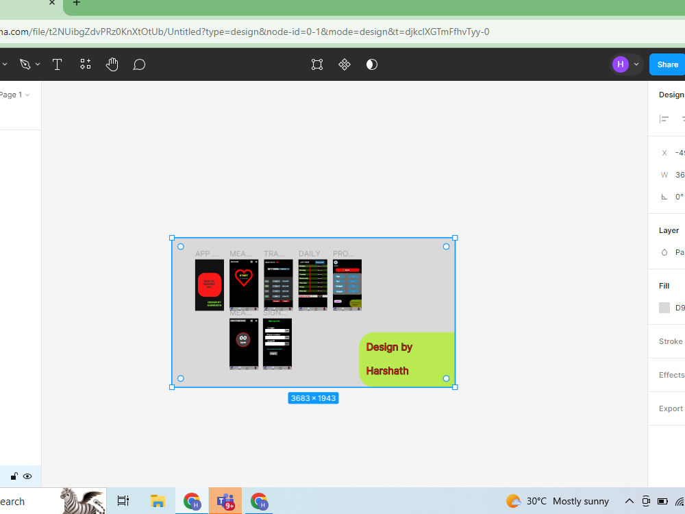685x514 pixels.
Task: Select the Text tool
Action: click(x=57, y=64)
